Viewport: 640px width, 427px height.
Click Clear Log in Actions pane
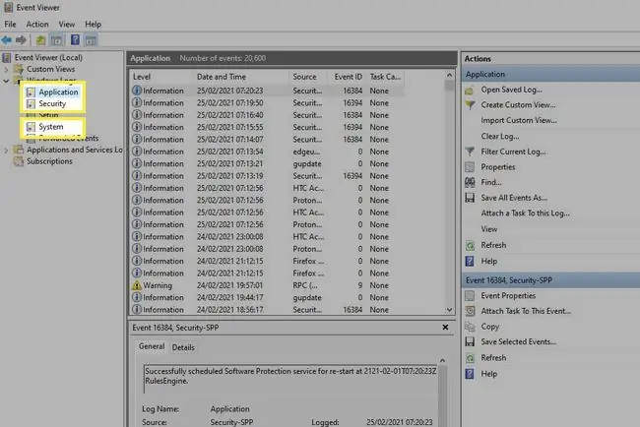499,136
